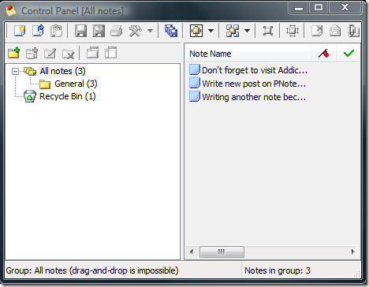Click the priority flag column header

[x=323, y=54]
